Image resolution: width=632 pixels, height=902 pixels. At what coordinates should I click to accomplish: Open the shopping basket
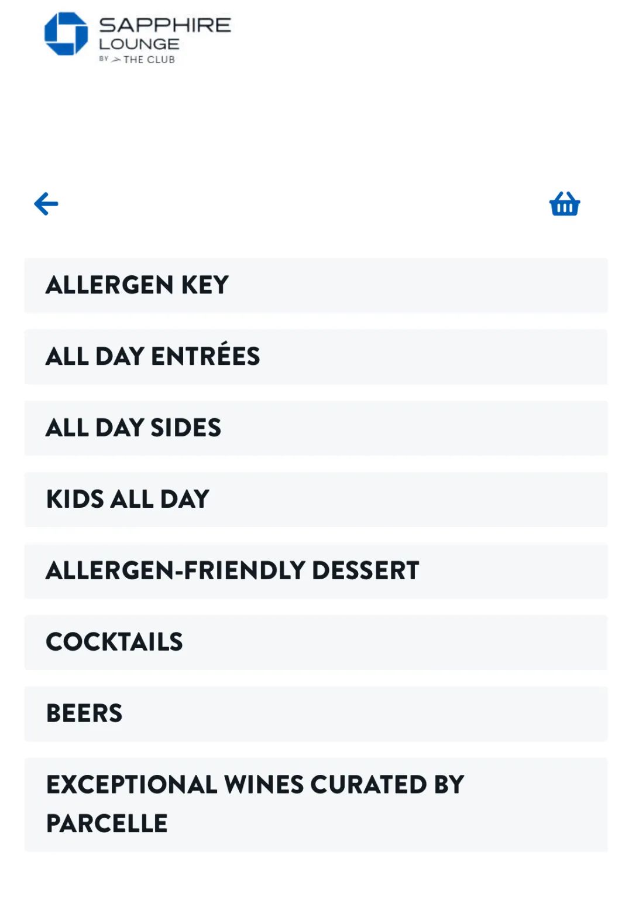click(564, 204)
